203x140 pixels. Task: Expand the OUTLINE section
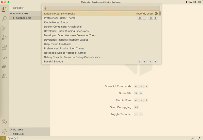click(x=30, y=130)
